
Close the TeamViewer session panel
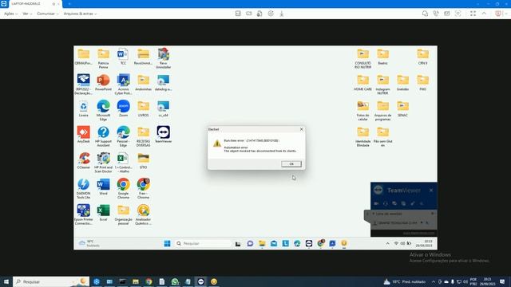point(431,190)
